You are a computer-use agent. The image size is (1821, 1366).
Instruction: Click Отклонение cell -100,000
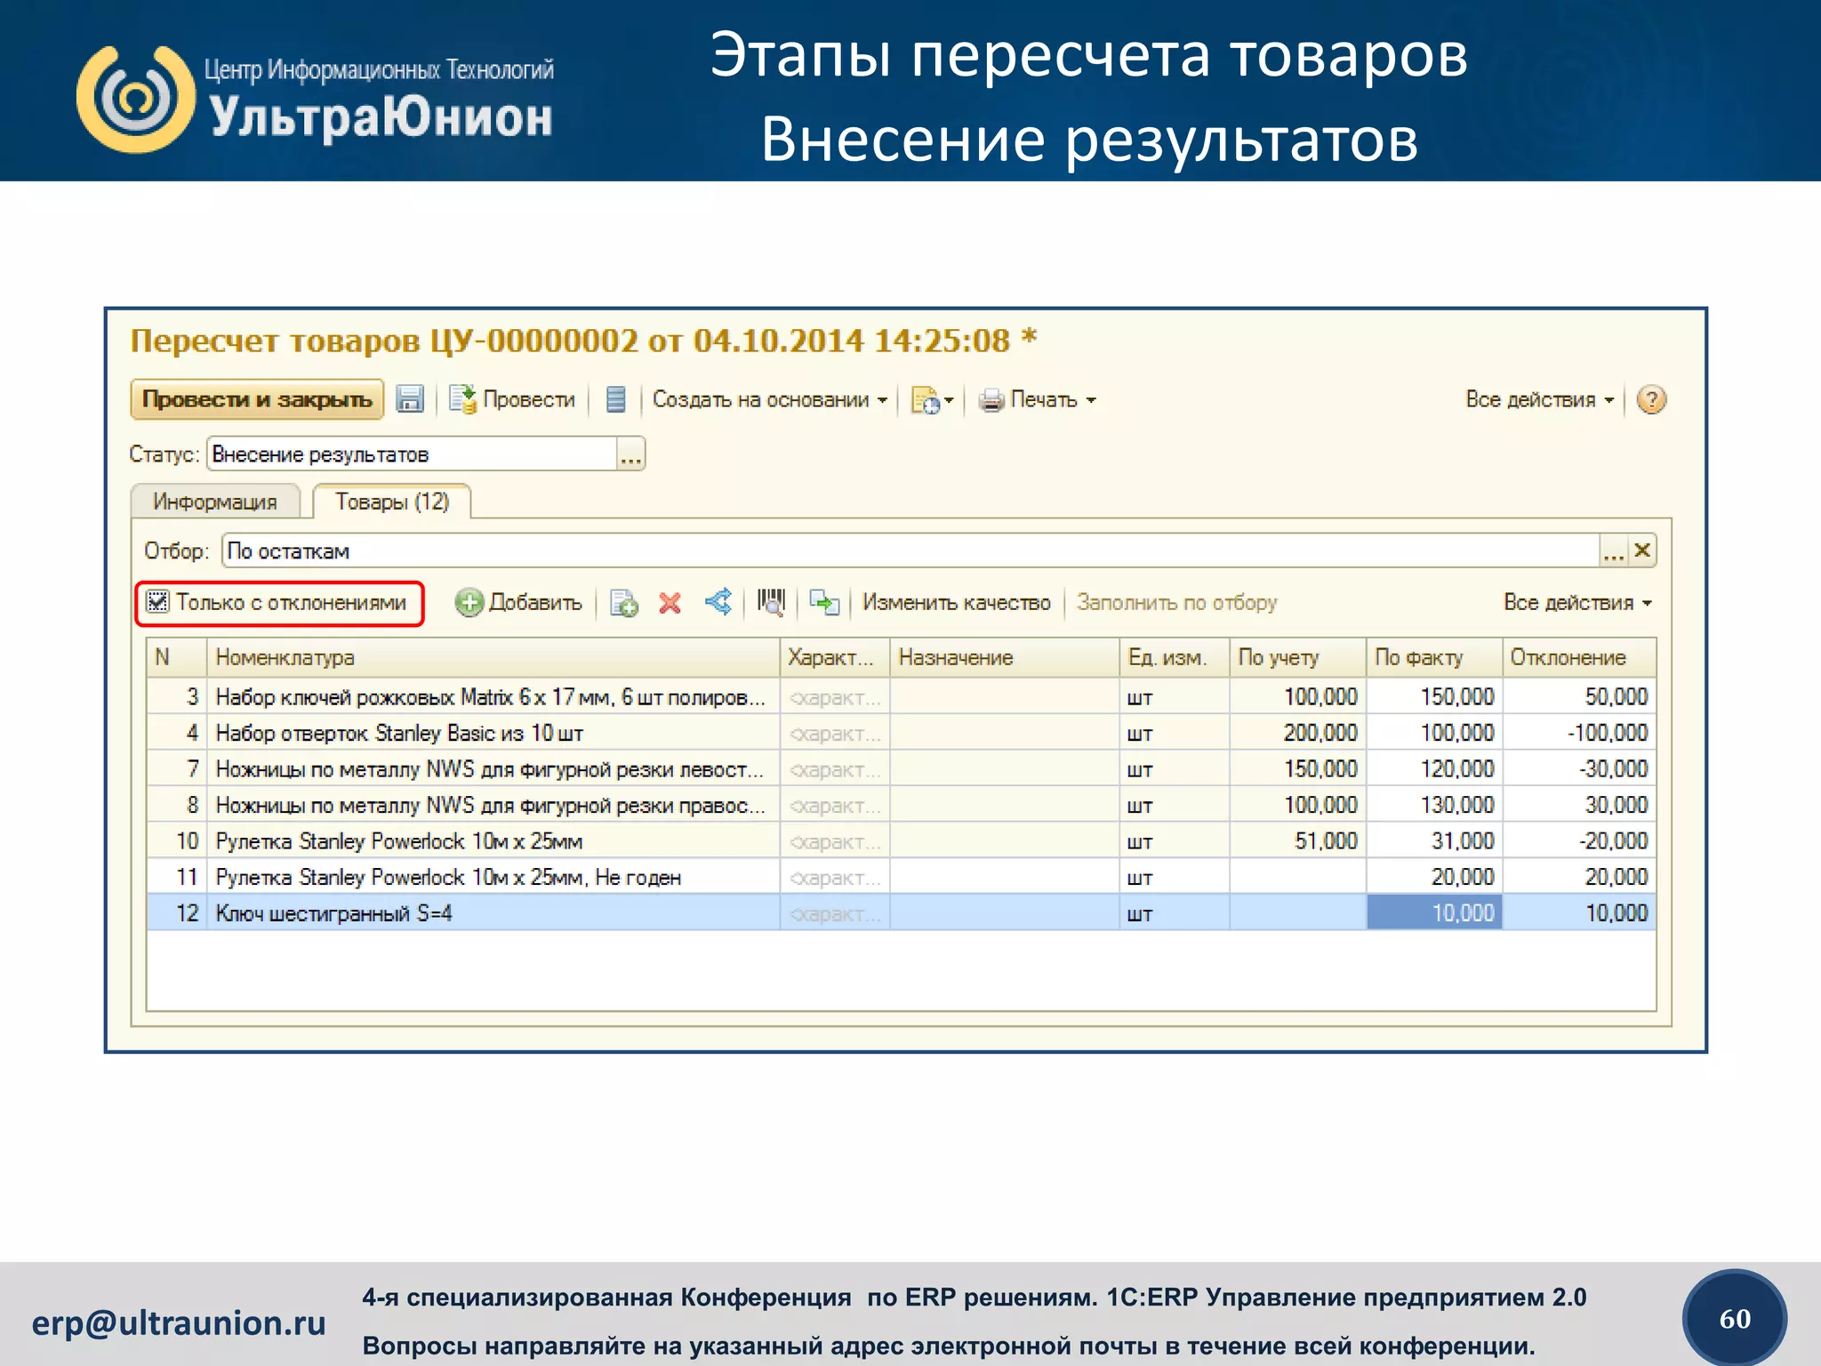pos(1579,733)
